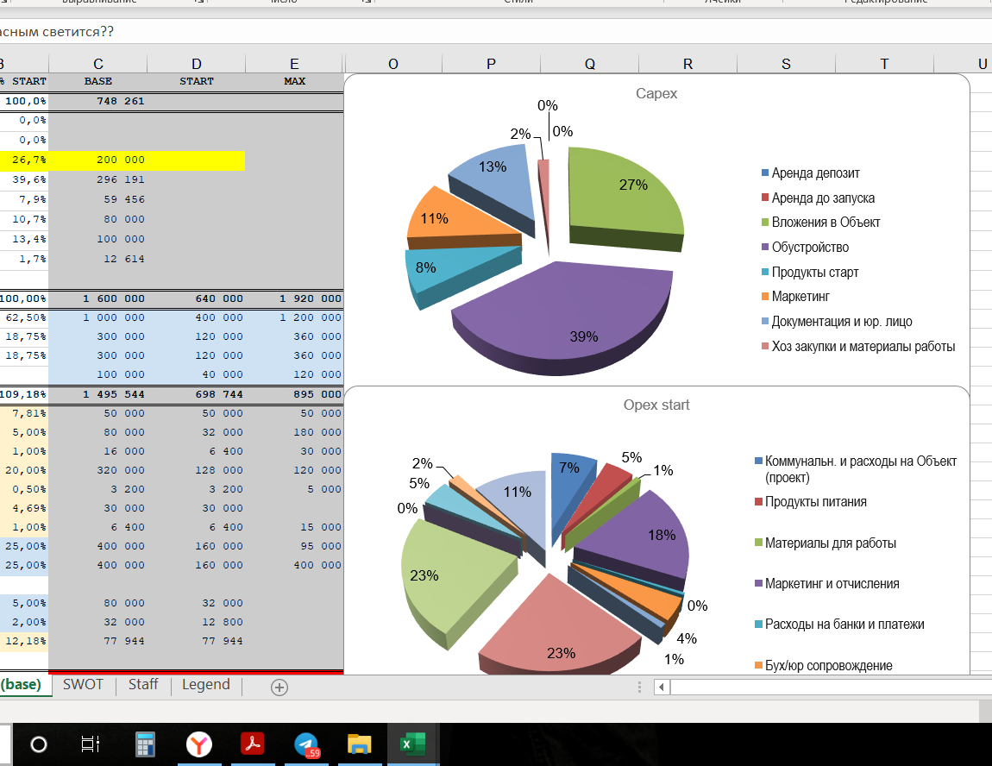Screen dimensions: 992x766
Task: Select cell with value 1 600 000
Action: point(98,298)
